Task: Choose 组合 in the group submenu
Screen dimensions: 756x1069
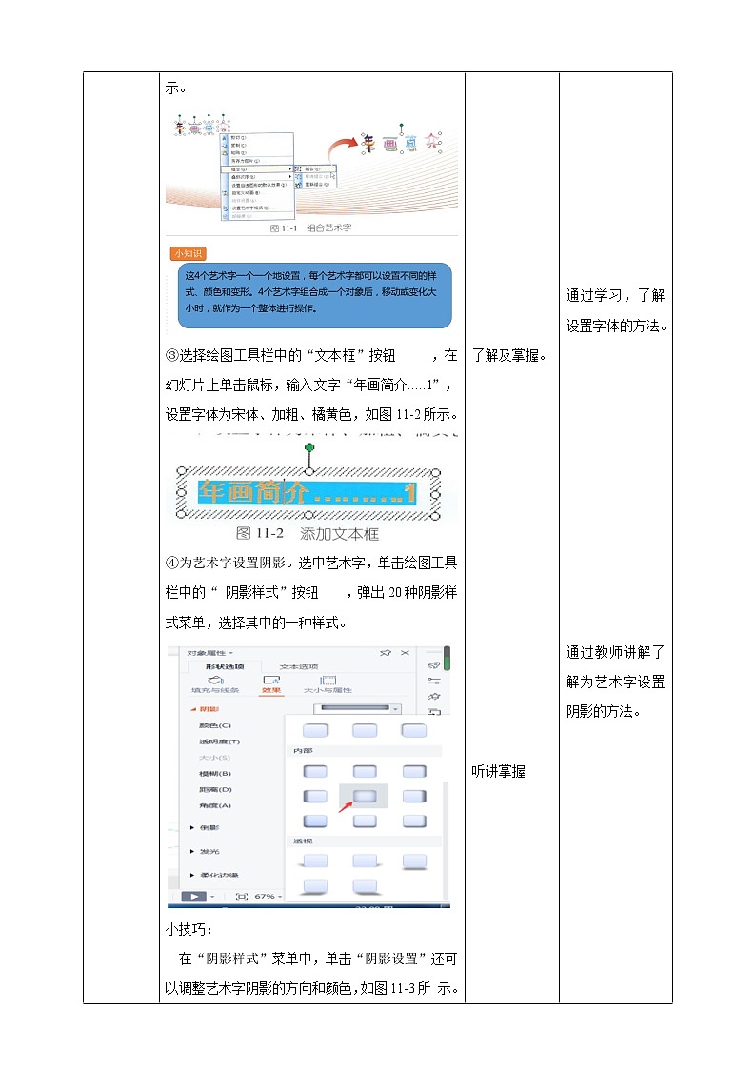Action: click(317, 168)
